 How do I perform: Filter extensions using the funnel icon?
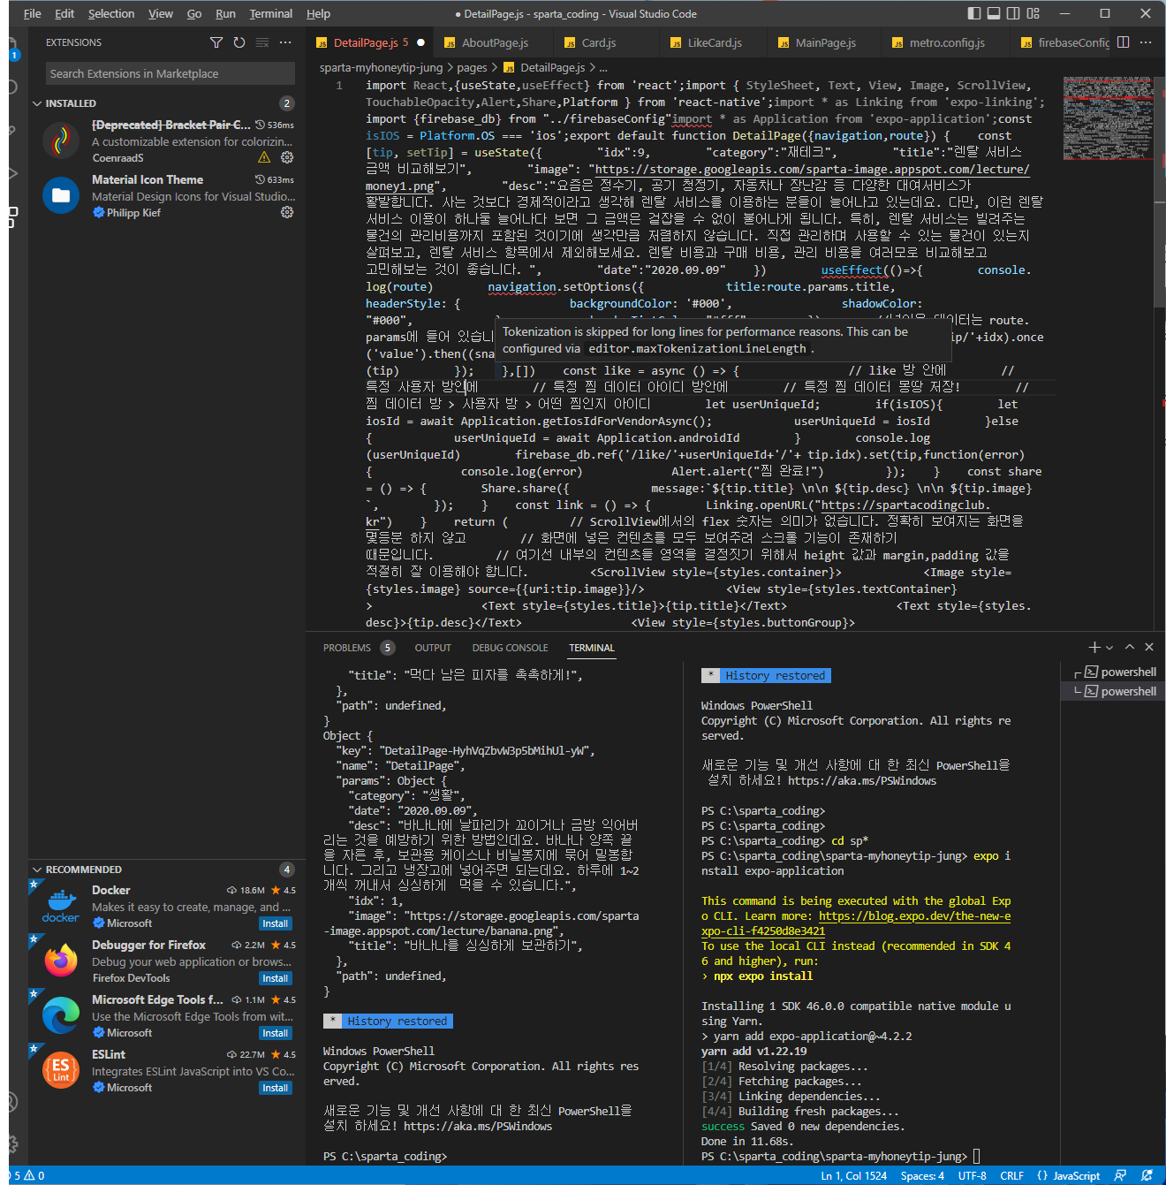(216, 42)
